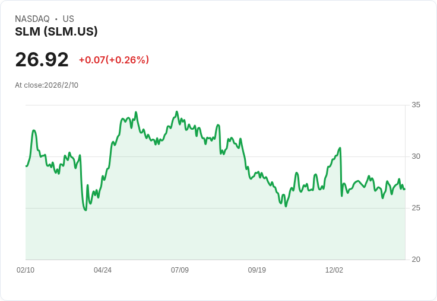This screenshot has width=437, height=301.
Task: Select the 12/02 date on the time axis
Action: click(334, 270)
